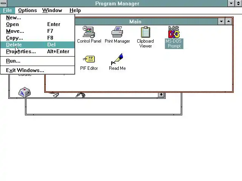
Task: Select the PIF Editor icon
Action: coord(89,63)
